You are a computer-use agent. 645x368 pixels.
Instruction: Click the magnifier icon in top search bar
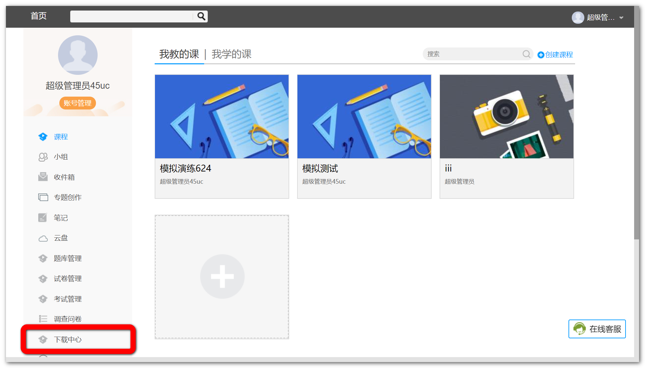[201, 16]
